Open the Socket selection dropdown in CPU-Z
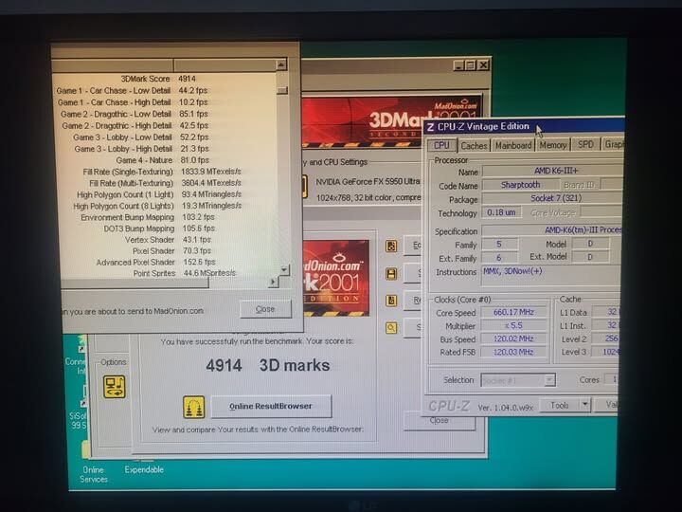 pyautogui.click(x=517, y=380)
